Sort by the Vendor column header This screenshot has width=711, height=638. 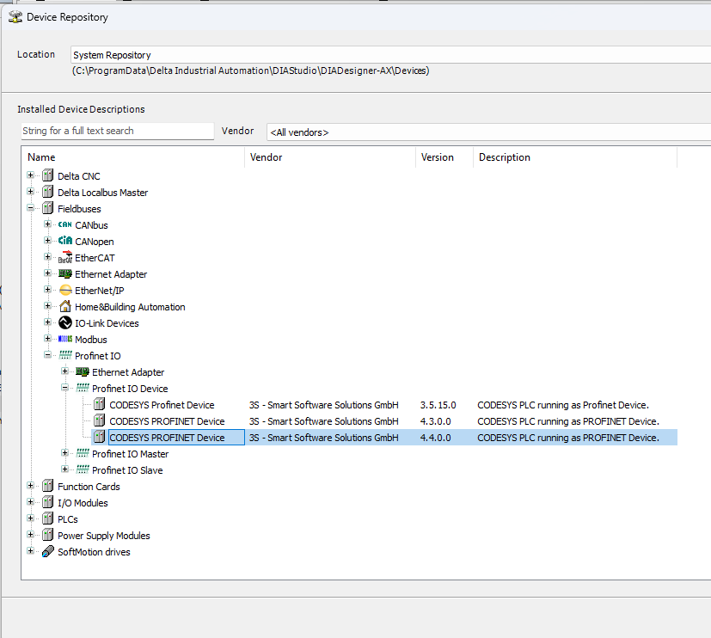coord(267,157)
